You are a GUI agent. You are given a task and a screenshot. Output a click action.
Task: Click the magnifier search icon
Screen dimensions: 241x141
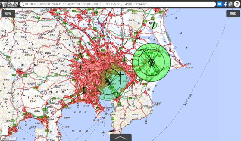(22, 4)
